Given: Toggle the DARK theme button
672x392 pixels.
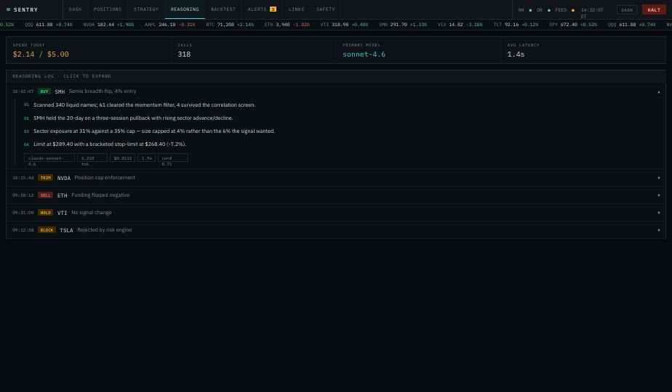Looking at the screenshot, I should click(x=627, y=10).
